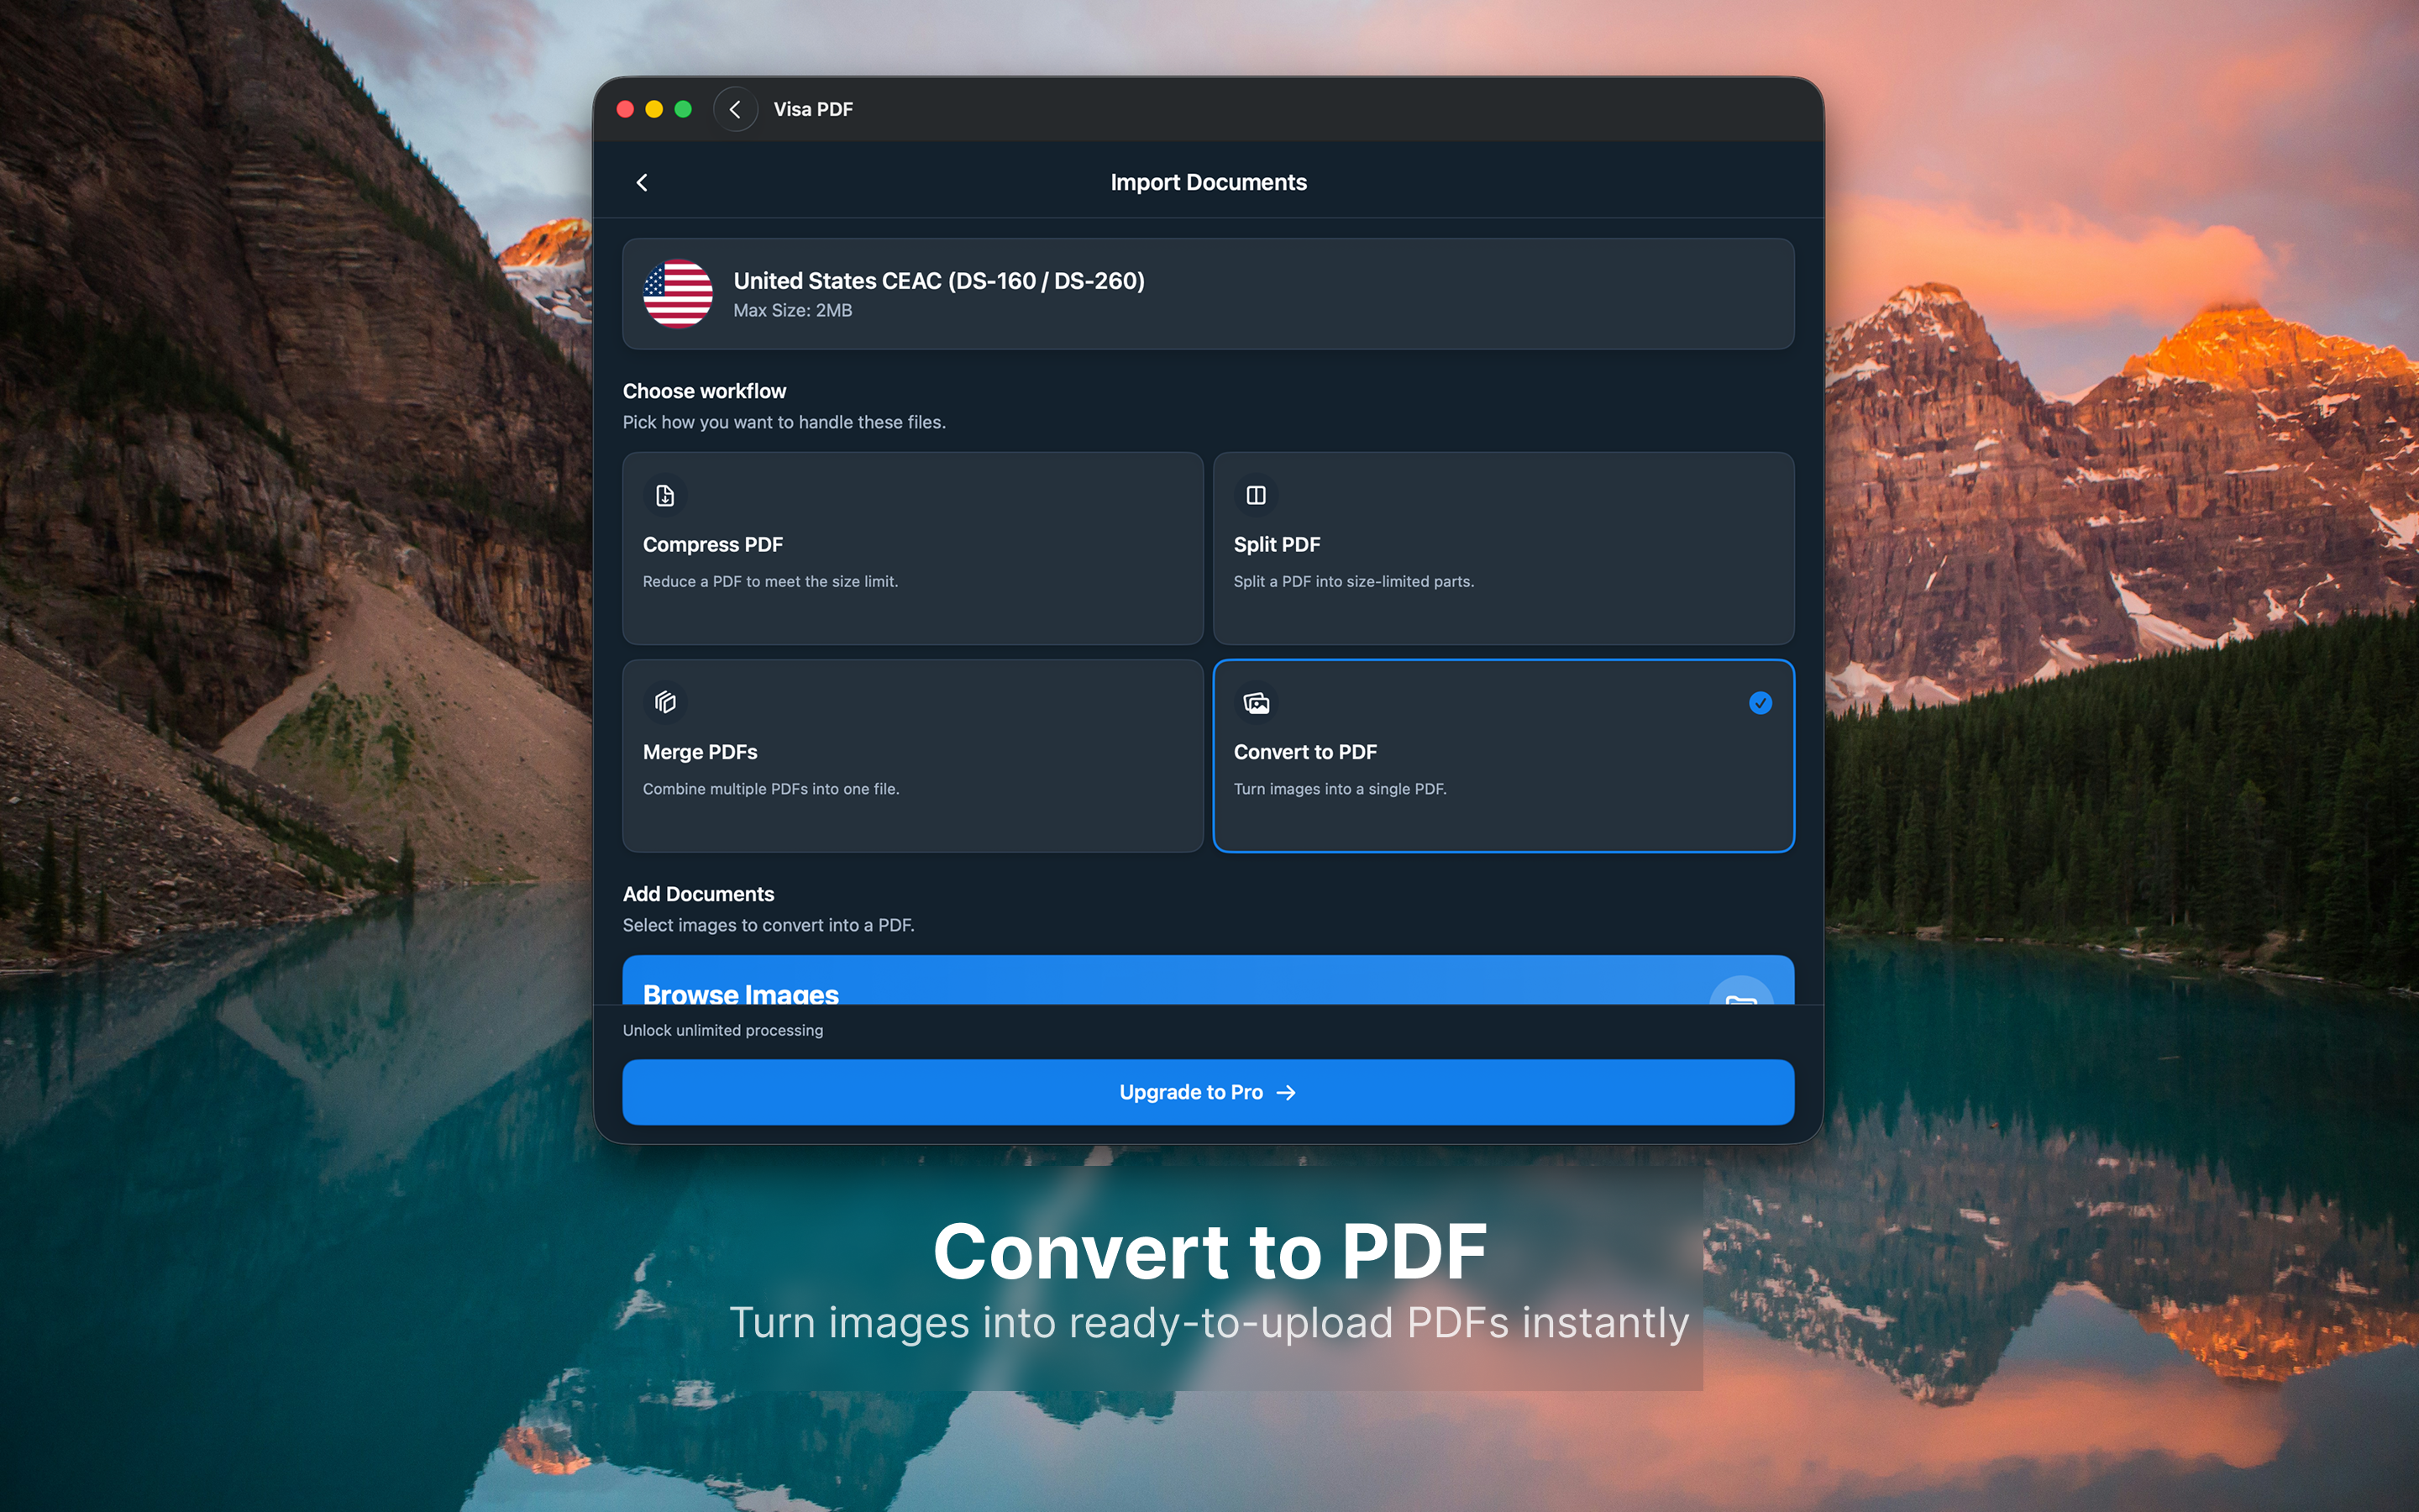Minimize the Visa PDF window
The height and width of the screenshot is (1512, 2419).
[x=655, y=109]
